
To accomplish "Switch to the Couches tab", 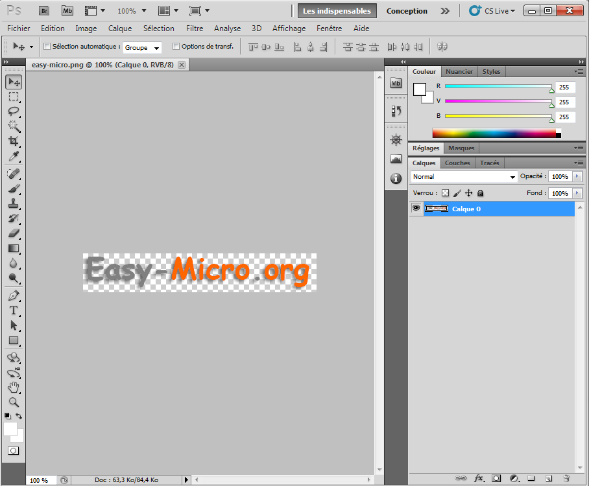I will point(457,163).
